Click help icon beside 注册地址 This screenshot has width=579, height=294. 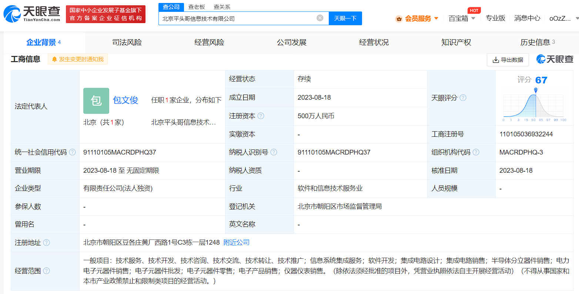[x=47, y=243]
